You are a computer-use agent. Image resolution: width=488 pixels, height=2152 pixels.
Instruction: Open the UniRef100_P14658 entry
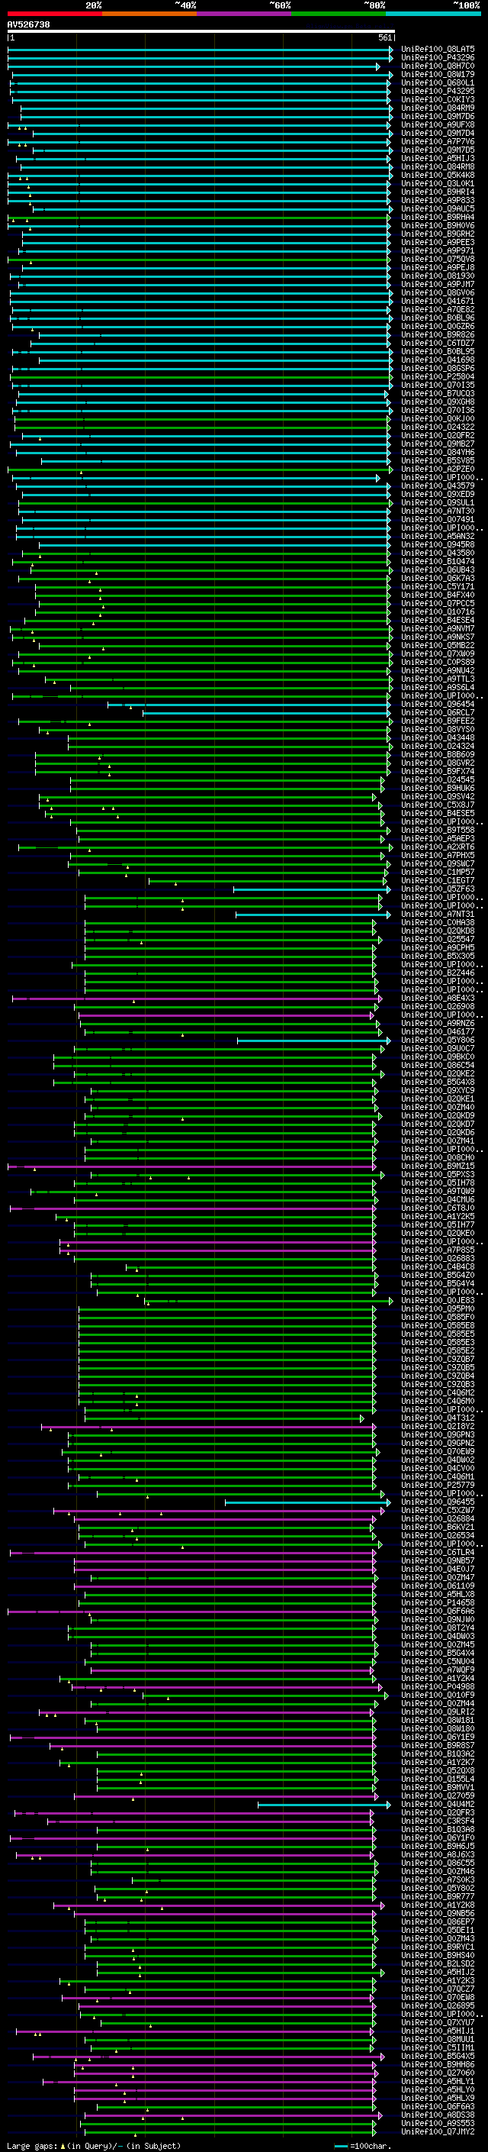[x=438, y=1603]
